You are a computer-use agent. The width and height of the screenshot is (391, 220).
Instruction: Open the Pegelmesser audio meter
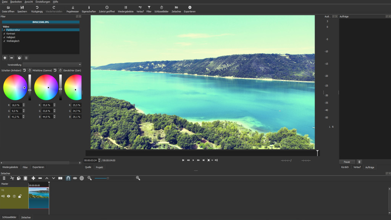pyautogui.click(x=73, y=9)
